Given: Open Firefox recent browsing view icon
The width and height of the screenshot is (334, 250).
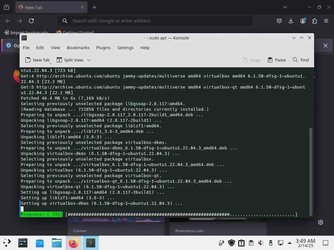Looking at the screenshot, I should tap(7, 7).
